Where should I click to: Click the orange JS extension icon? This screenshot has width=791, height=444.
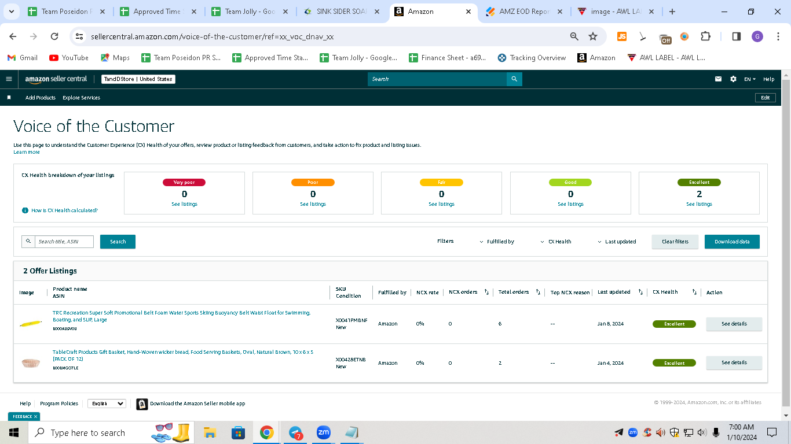[622, 36]
